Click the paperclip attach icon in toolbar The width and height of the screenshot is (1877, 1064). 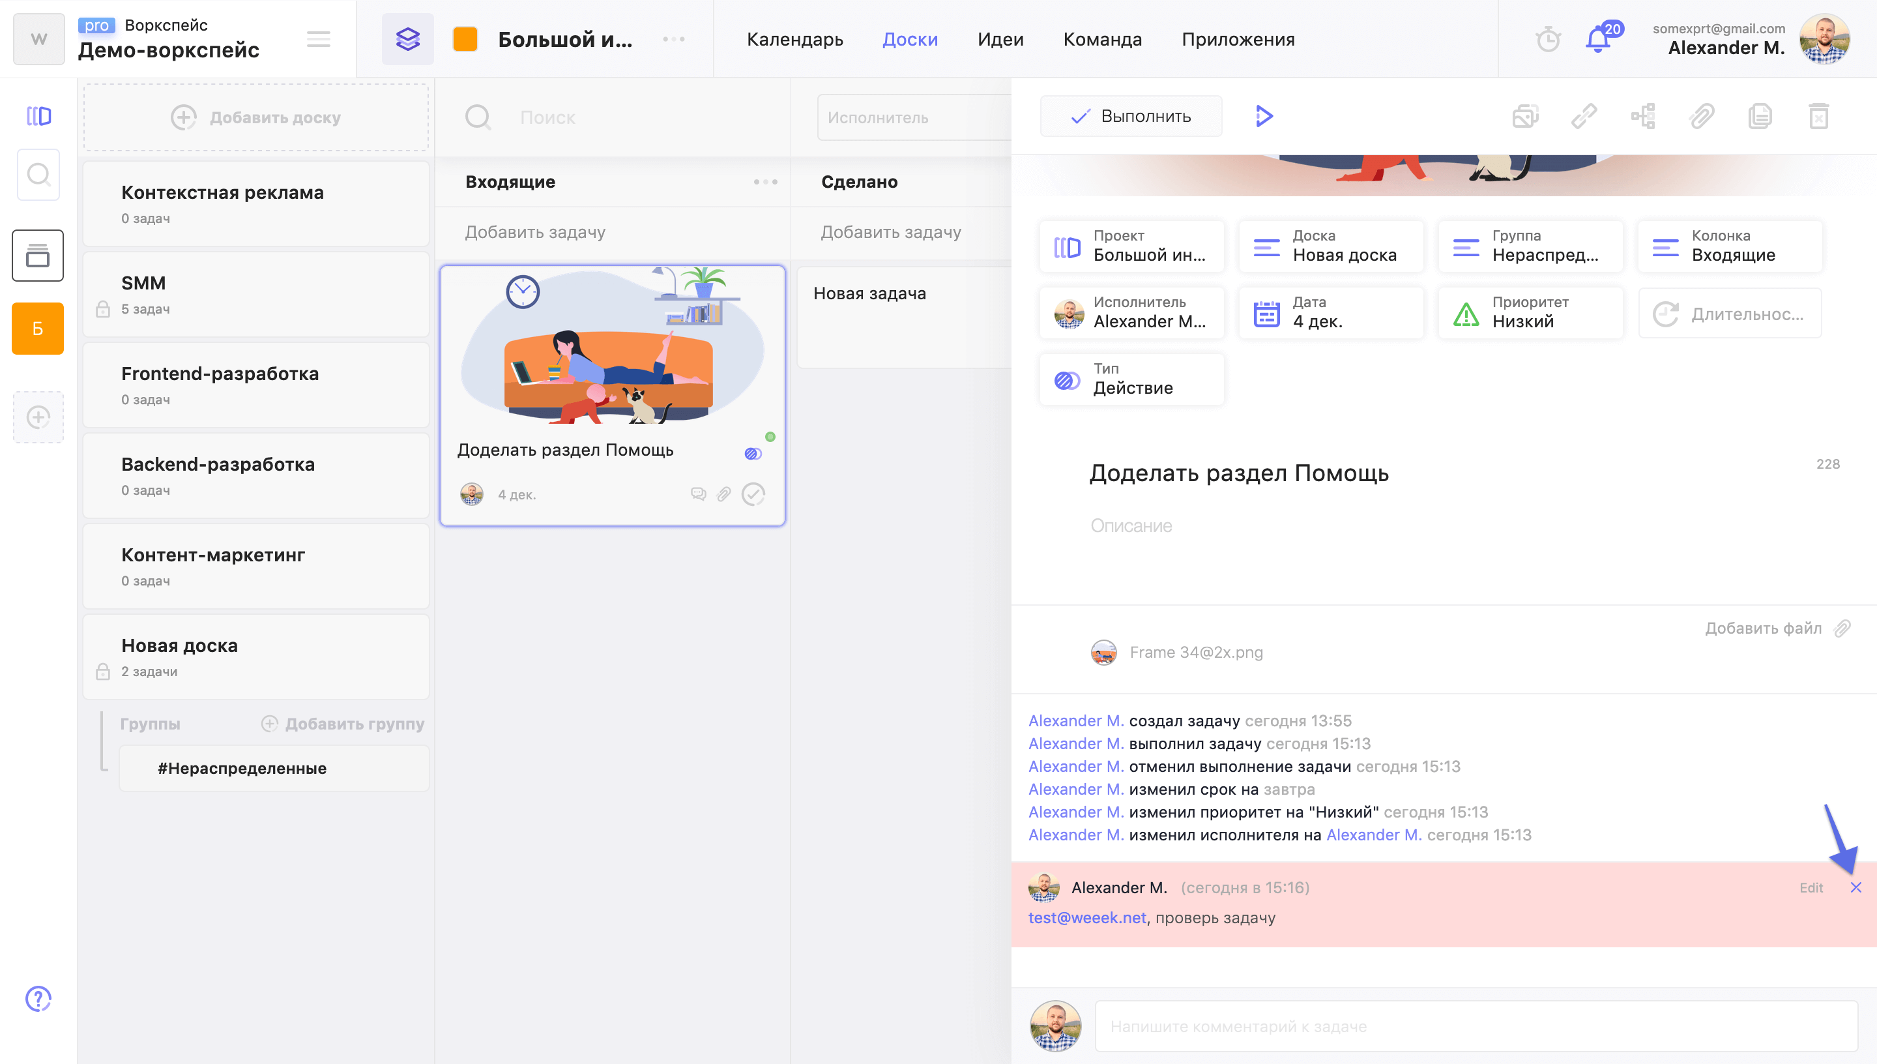click(1701, 116)
